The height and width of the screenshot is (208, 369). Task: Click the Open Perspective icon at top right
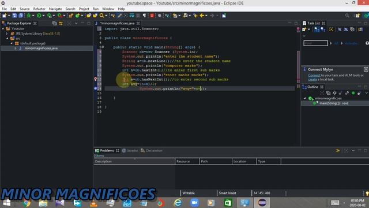(x=357, y=16)
